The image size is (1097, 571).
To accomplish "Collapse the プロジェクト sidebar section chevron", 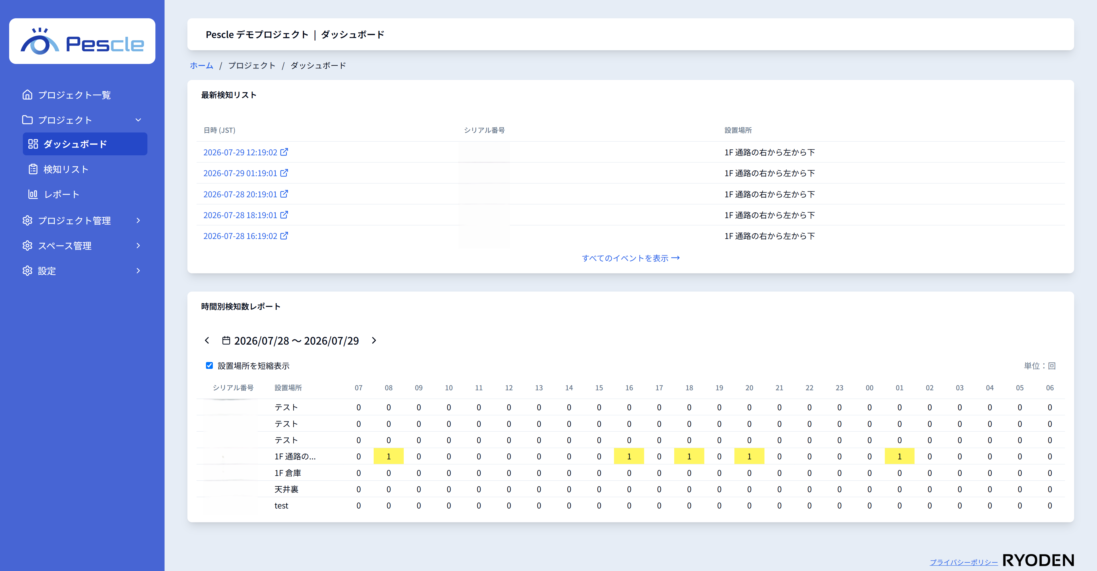I will point(138,120).
